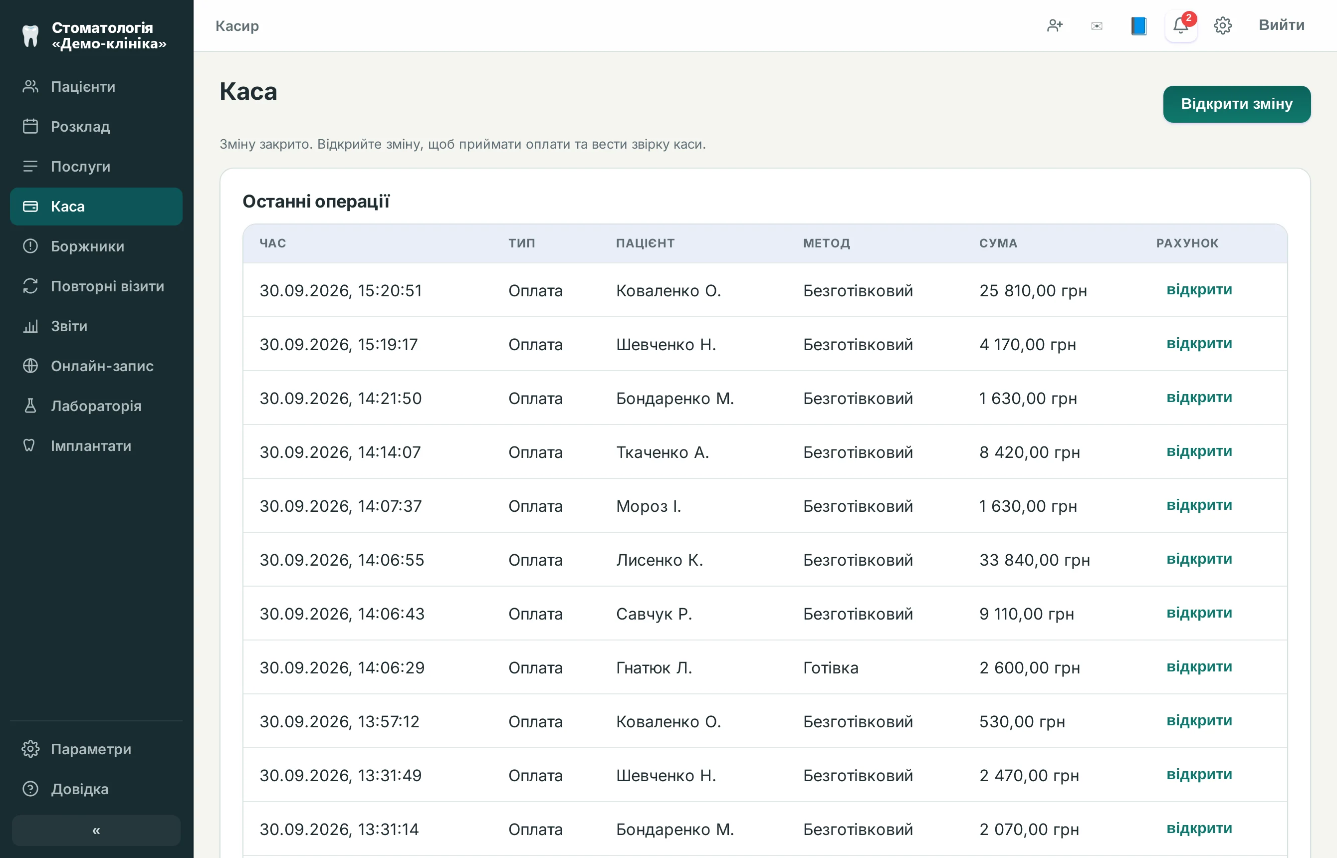The height and width of the screenshot is (858, 1337).
Task: Open the header settings gear icon
Action: point(1223,25)
